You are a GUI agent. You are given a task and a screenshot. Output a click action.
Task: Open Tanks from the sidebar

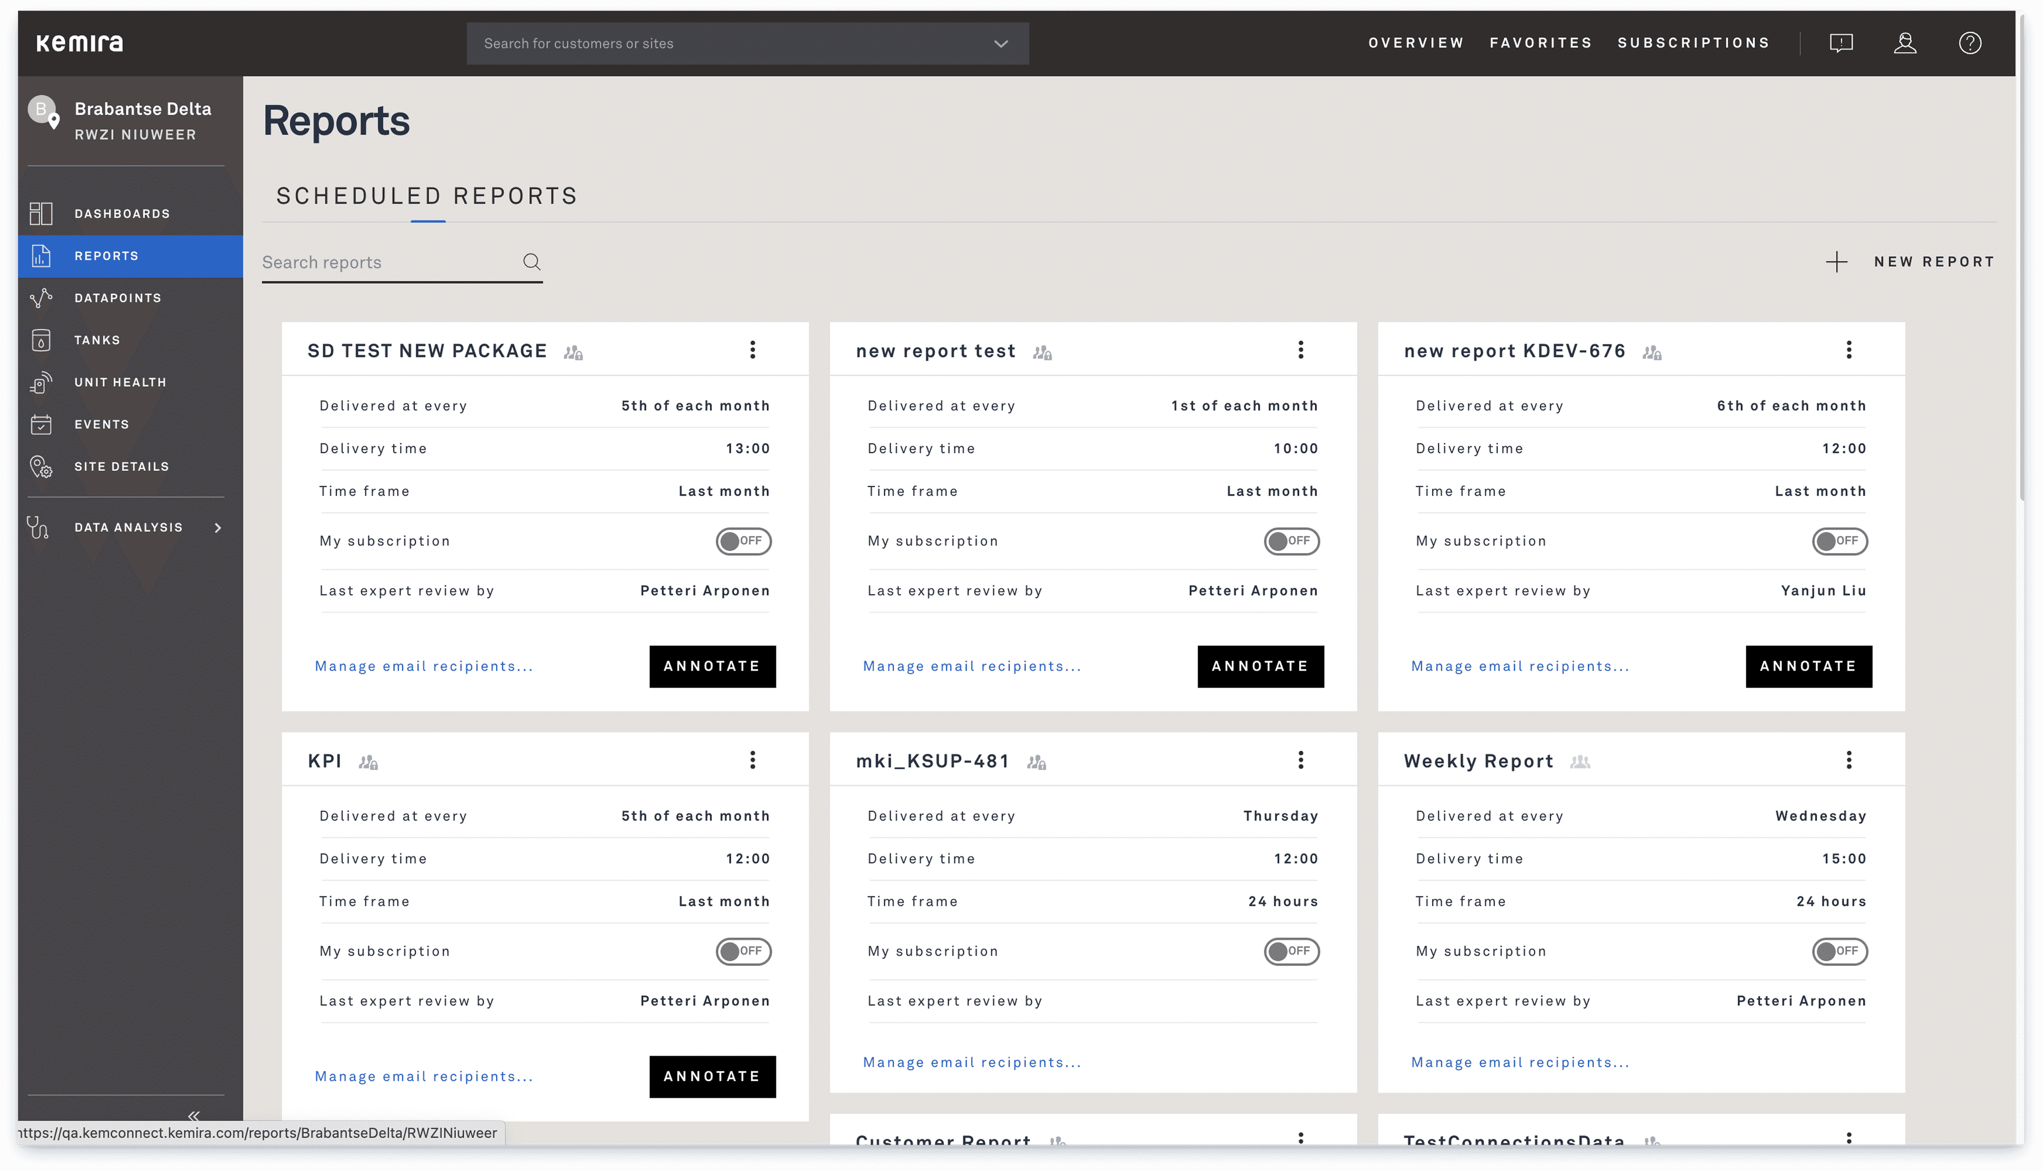tap(97, 340)
